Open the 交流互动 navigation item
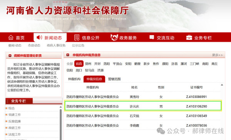 tap(166, 38)
